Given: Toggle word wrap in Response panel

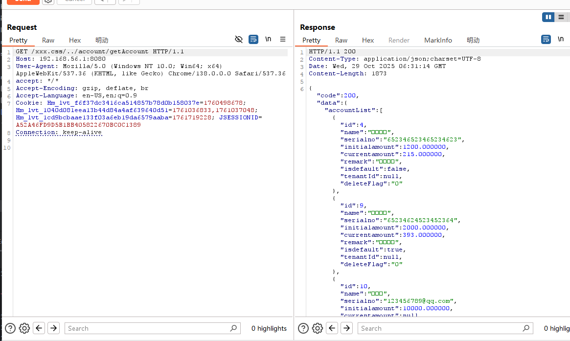Looking at the screenshot, I should click(546, 39).
